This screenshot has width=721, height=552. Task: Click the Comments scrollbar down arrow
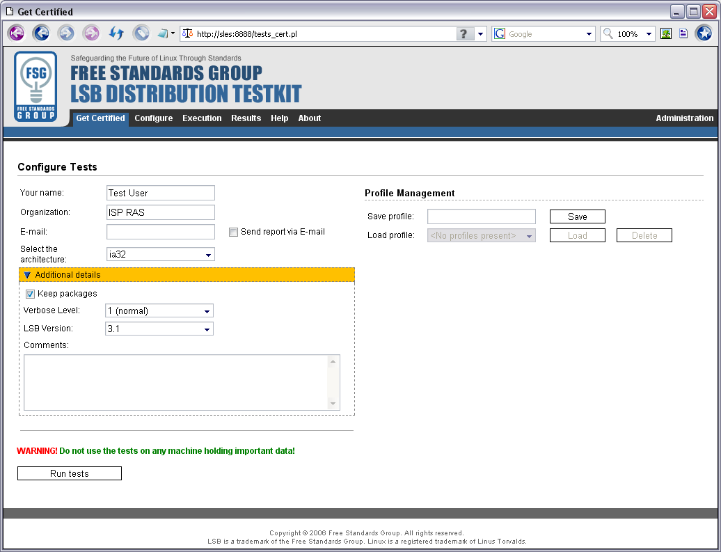pyautogui.click(x=333, y=404)
